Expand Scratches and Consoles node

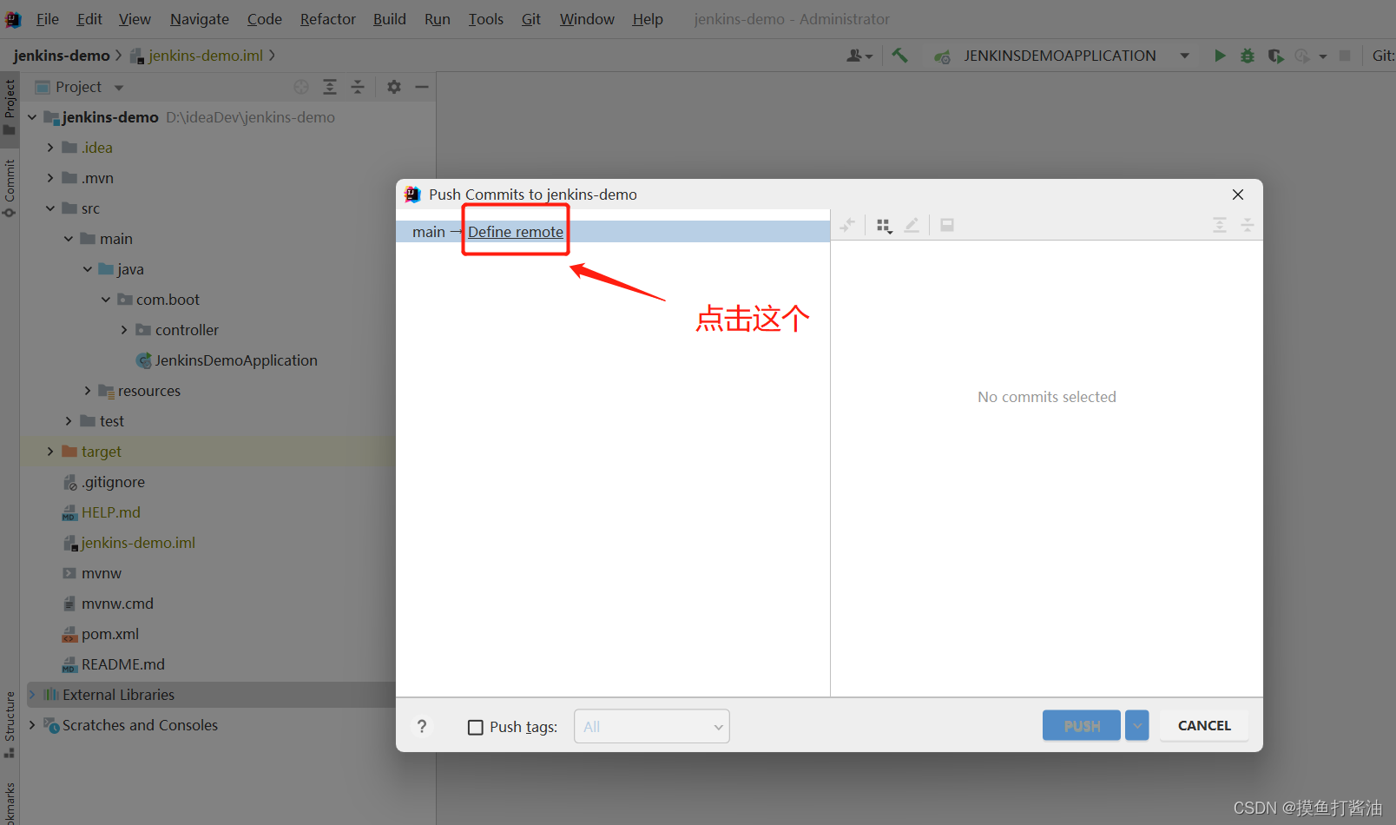[x=32, y=725]
